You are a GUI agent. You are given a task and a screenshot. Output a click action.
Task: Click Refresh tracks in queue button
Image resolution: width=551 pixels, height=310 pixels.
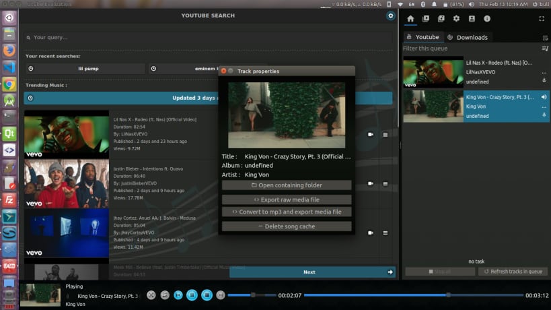tap(513, 272)
